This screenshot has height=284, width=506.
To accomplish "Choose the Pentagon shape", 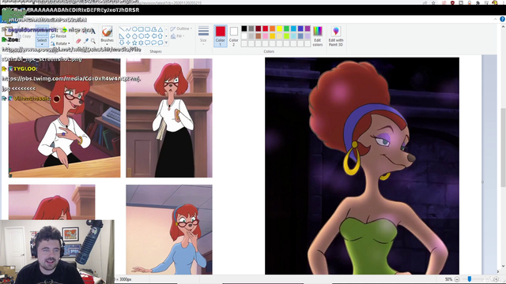I will [x=134, y=36].
